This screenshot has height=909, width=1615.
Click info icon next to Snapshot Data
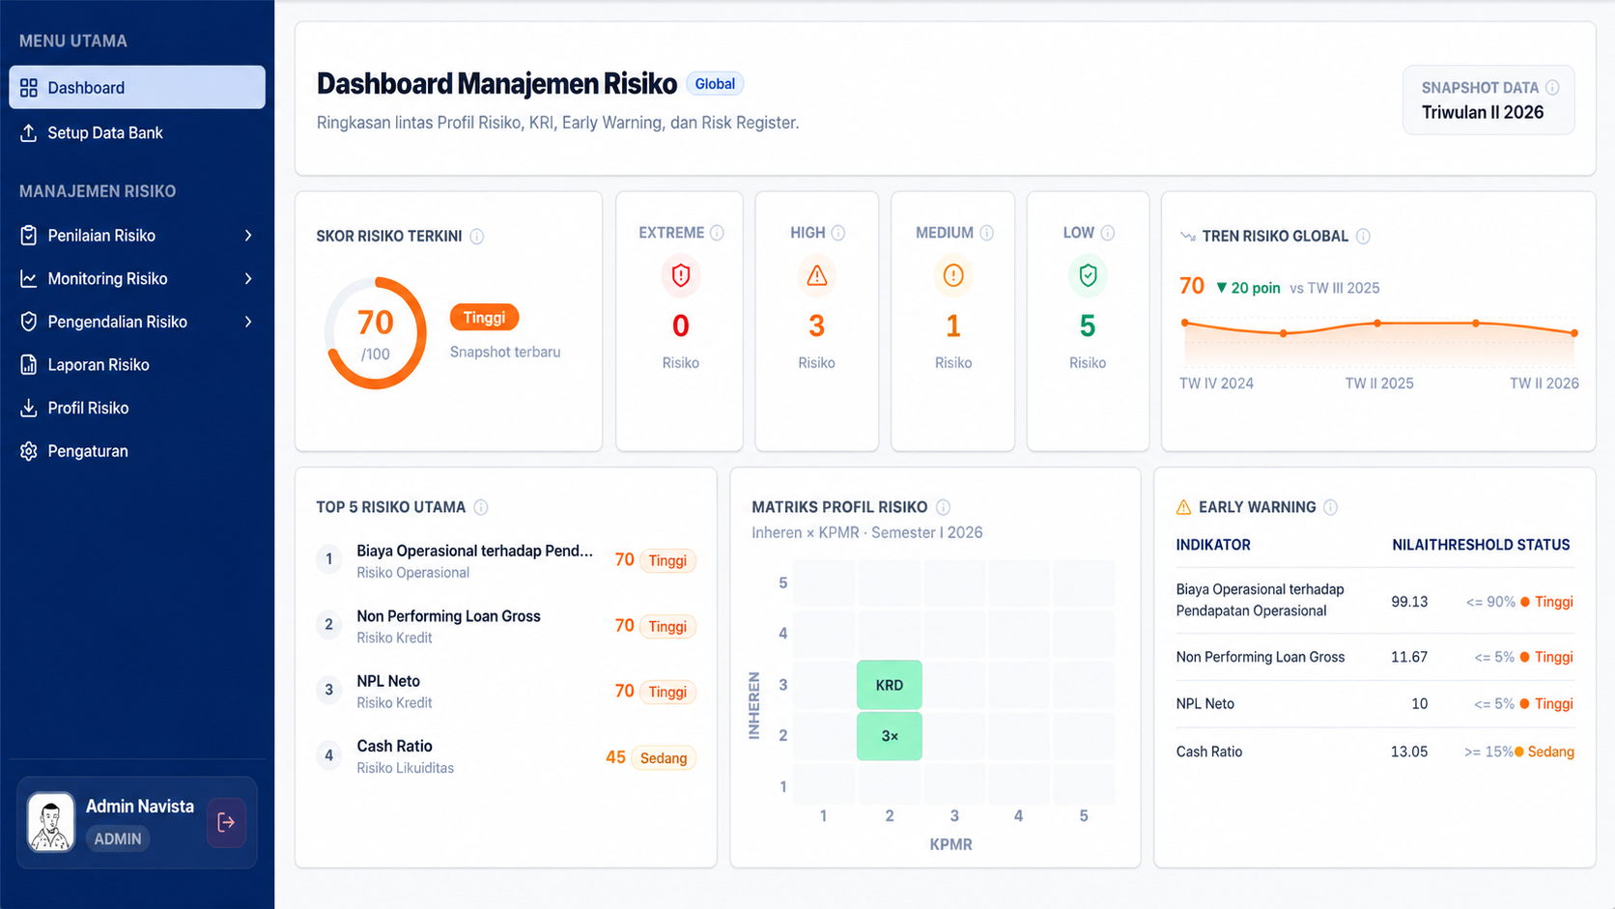(1552, 87)
